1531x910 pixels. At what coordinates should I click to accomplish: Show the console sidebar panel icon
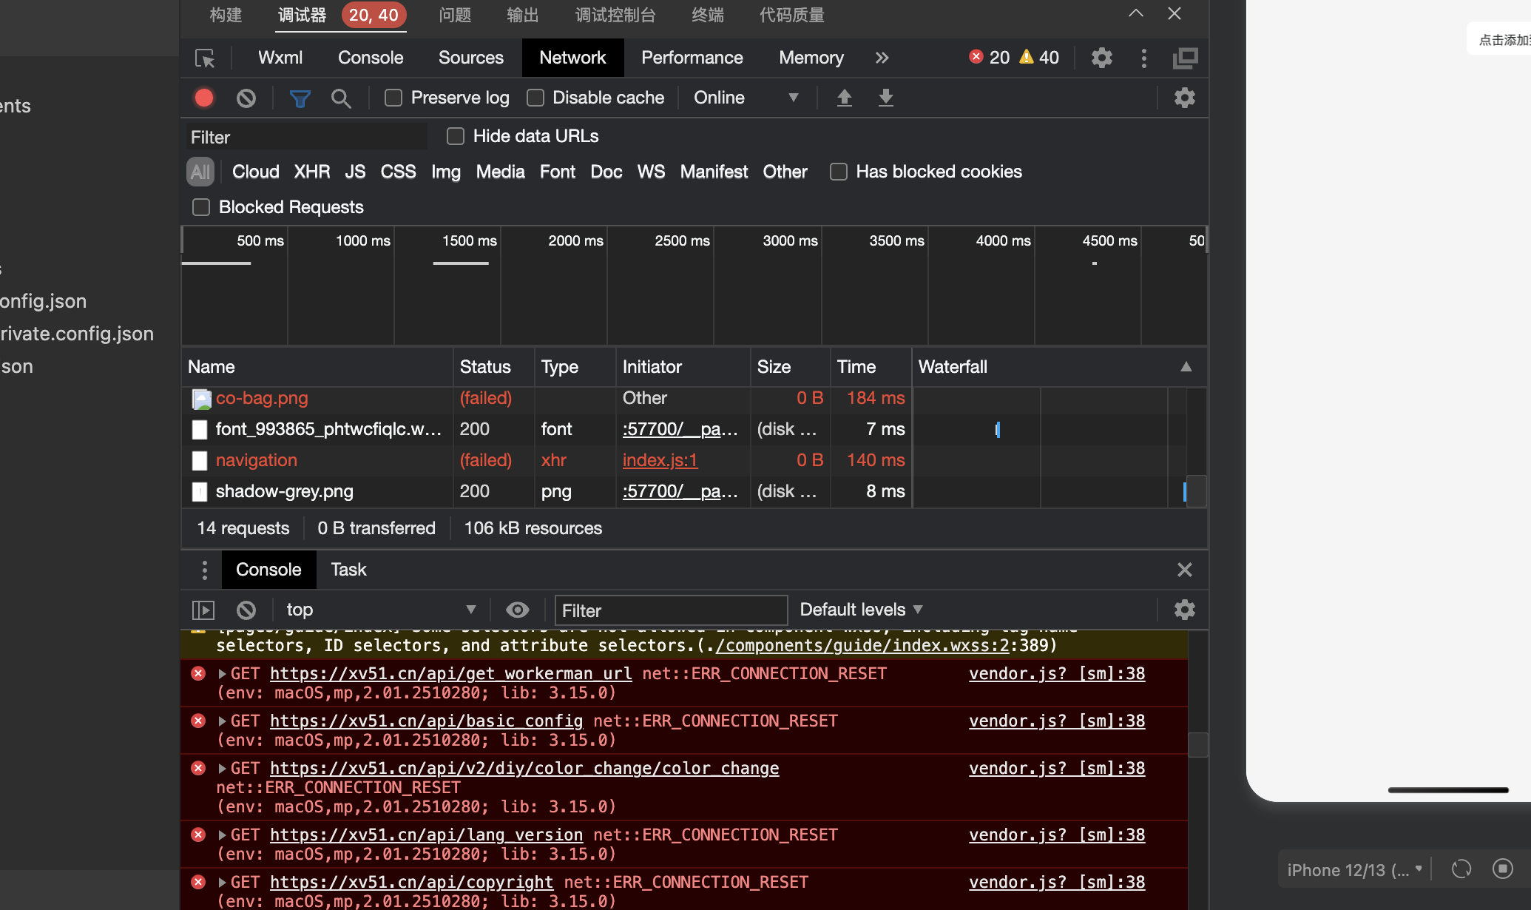[203, 610]
